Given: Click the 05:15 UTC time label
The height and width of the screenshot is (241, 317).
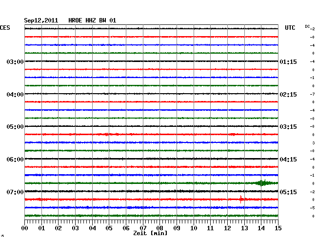Looking at the screenshot, I should pyautogui.click(x=288, y=192).
